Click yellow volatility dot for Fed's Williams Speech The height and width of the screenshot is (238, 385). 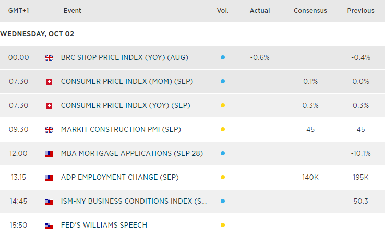click(223, 226)
